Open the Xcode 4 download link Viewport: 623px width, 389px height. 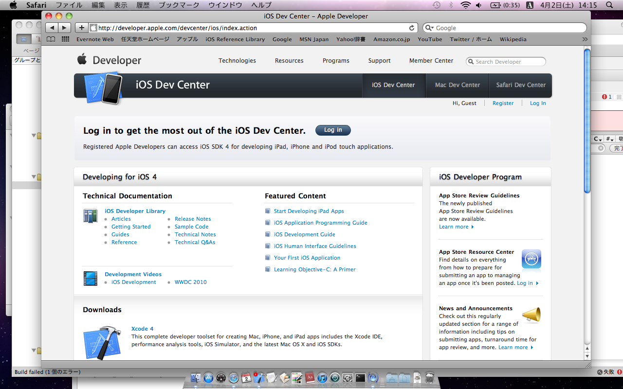[142, 329]
